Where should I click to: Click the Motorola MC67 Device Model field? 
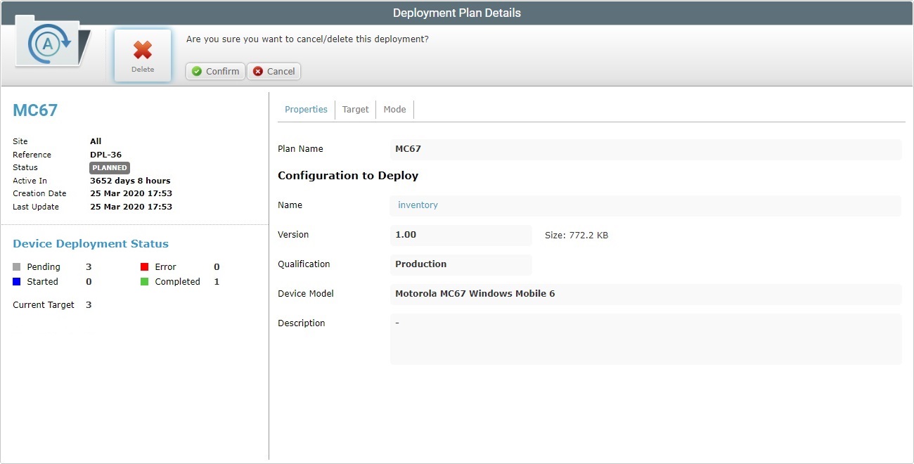click(562, 293)
